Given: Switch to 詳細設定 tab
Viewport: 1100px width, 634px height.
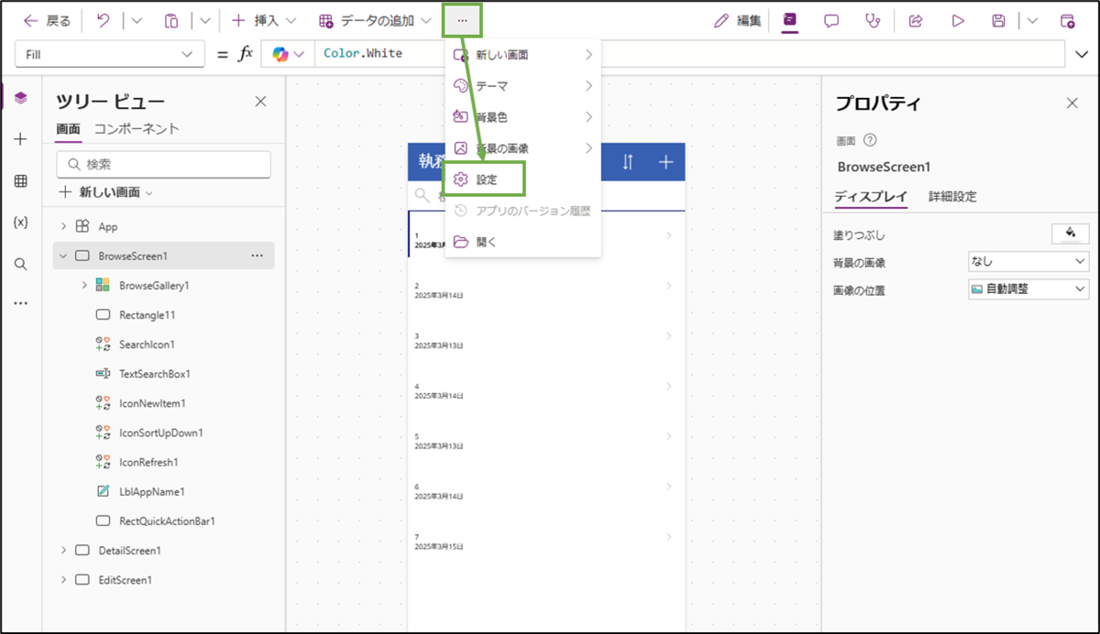Looking at the screenshot, I should tap(952, 196).
